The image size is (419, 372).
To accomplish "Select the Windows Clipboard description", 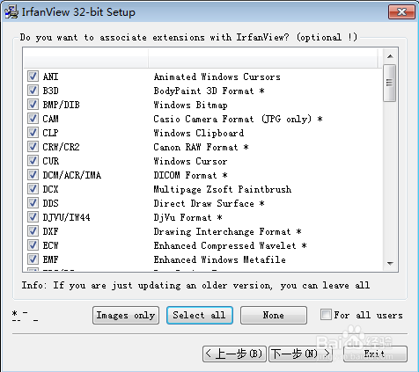I will [199, 133].
